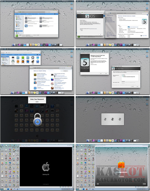Screen dimensions: 150x191
Task: Click Uninstall or change a program in the Computer toolbar
Action: coord(33,14)
